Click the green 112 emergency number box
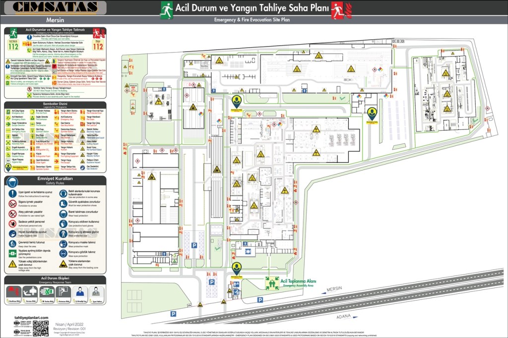Viewport: 508px width, 338px height. tap(13, 46)
